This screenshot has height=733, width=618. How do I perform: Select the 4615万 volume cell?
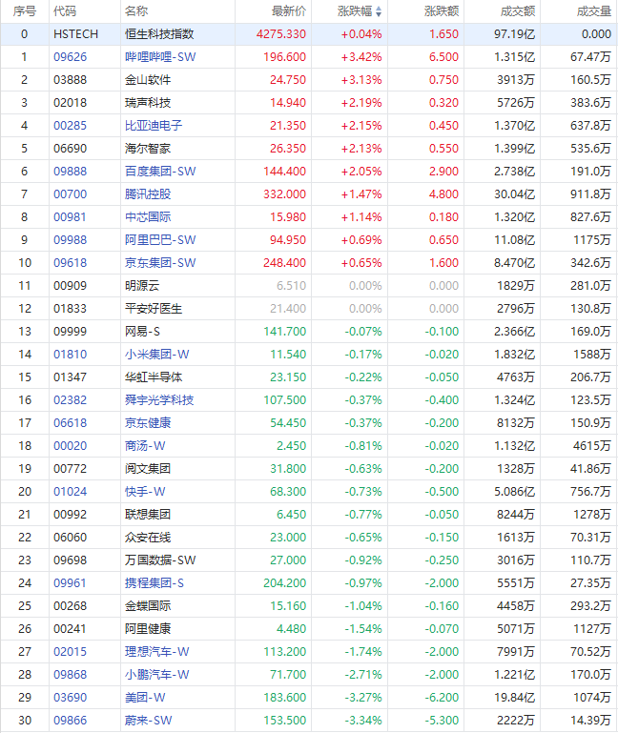coord(592,446)
